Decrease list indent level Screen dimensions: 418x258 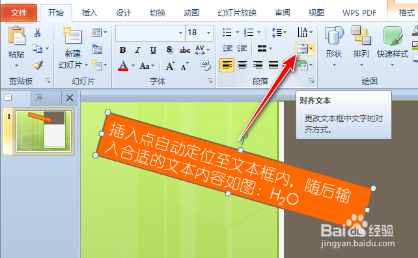(227, 48)
